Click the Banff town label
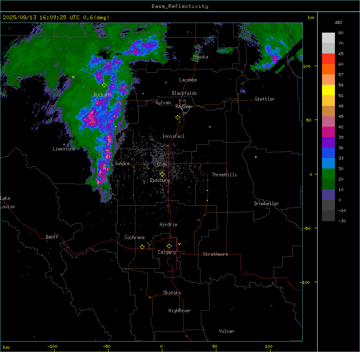This screenshot has height=352, width=360. [x=52, y=237]
